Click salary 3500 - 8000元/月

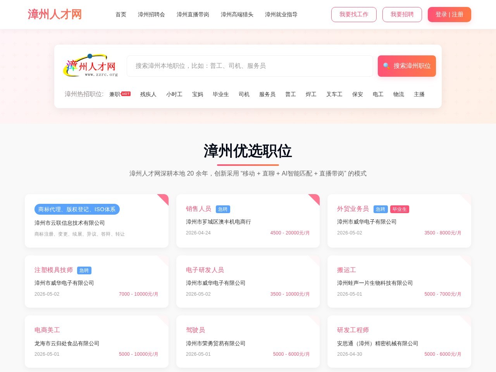point(443,233)
